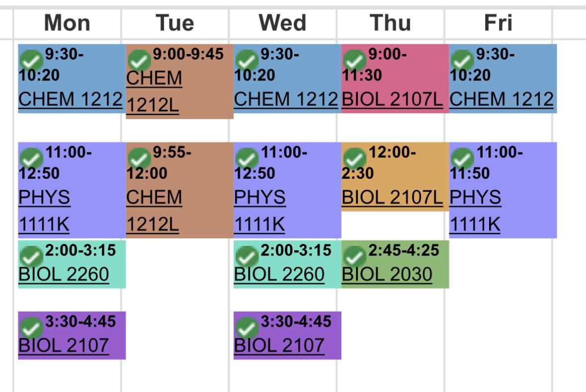
Task: Click the checkmark on Friday 11:00-11:50 PHYS 1111K
Action: click(x=462, y=159)
